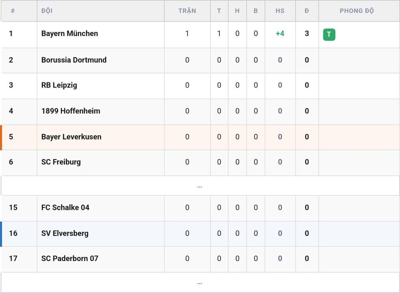The width and height of the screenshot is (400, 293).
Task: Expand hidden rows below SC Paderborn 07
Action: pos(200,283)
